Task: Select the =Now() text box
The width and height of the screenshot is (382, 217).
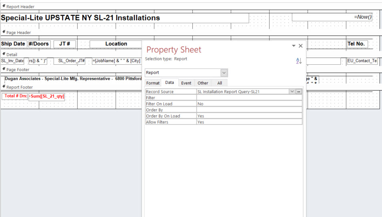Action: (x=332, y=17)
